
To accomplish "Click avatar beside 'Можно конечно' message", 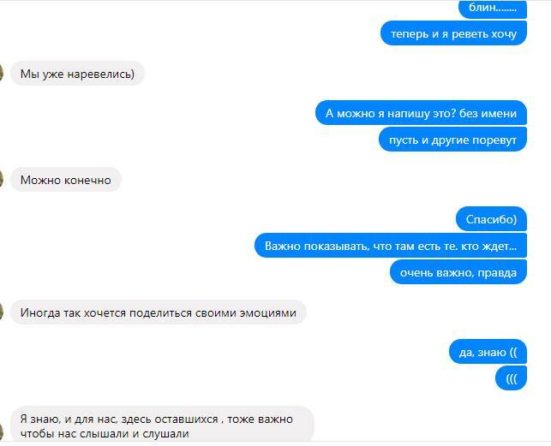I will [x=1, y=180].
